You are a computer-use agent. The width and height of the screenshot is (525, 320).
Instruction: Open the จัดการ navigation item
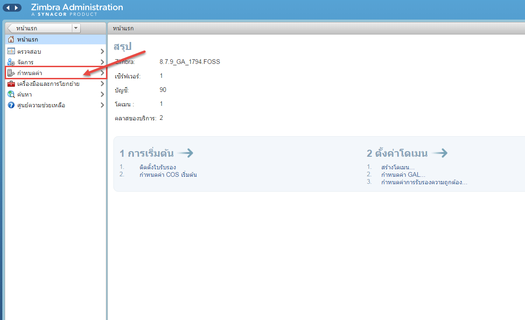56,62
